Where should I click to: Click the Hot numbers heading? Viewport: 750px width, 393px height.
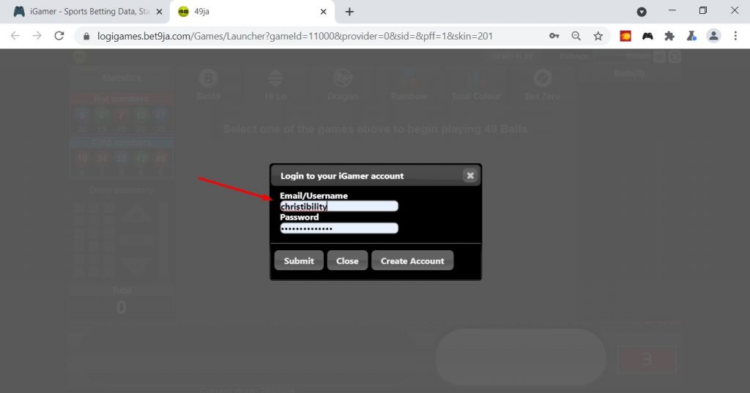coord(121,99)
